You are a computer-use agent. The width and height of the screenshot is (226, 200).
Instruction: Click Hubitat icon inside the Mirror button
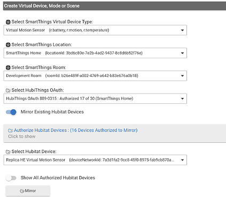pyautogui.click(x=22, y=191)
